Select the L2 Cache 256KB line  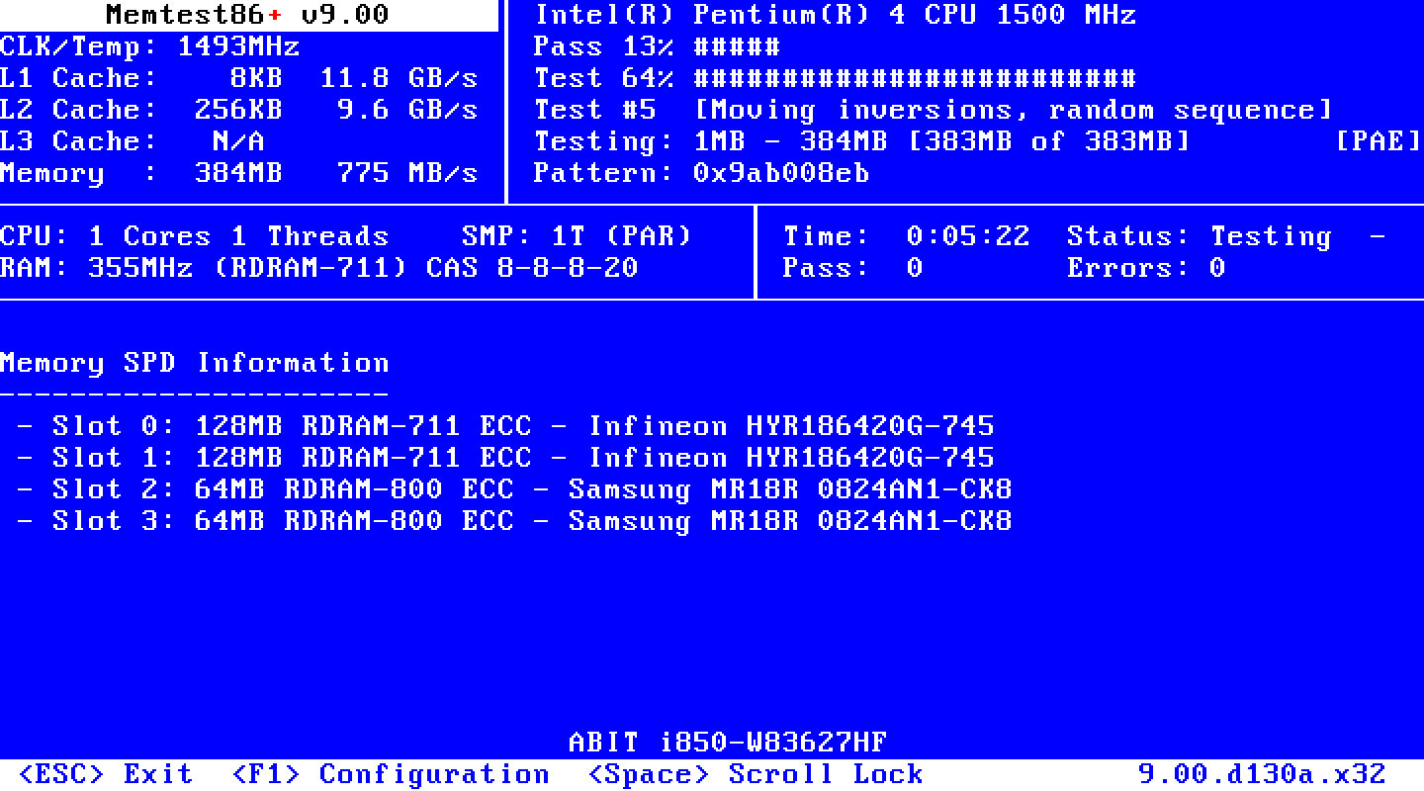[x=239, y=110]
